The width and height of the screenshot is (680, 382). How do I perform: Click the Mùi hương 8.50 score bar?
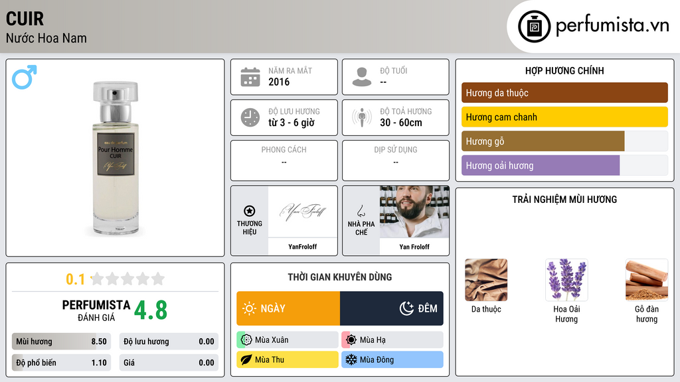click(61, 342)
